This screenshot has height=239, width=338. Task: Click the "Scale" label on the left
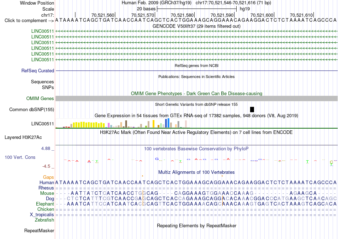48,9
